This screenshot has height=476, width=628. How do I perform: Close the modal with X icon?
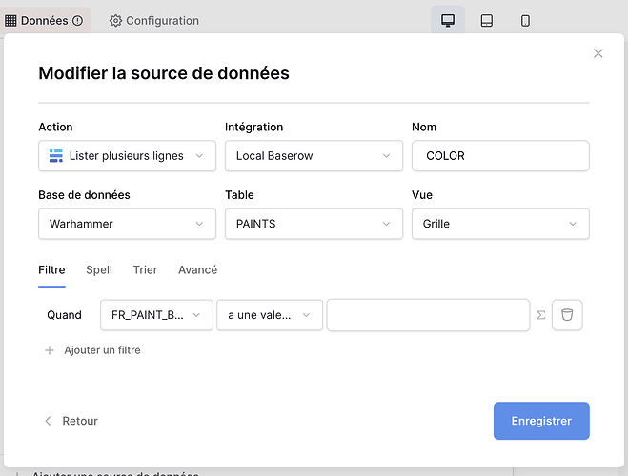(x=598, y=54)
